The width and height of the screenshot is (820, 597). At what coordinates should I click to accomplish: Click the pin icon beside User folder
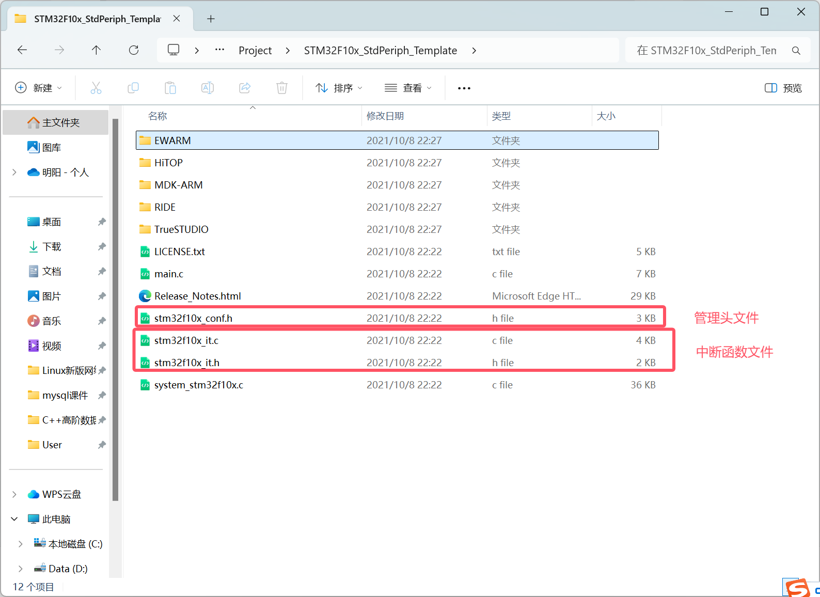[102, 445]
